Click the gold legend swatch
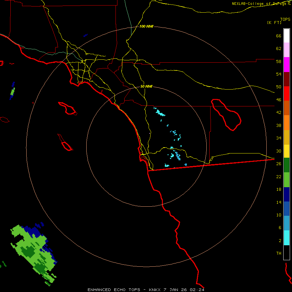This screenshot has height=292, width=292. click(x=286, y=137)
